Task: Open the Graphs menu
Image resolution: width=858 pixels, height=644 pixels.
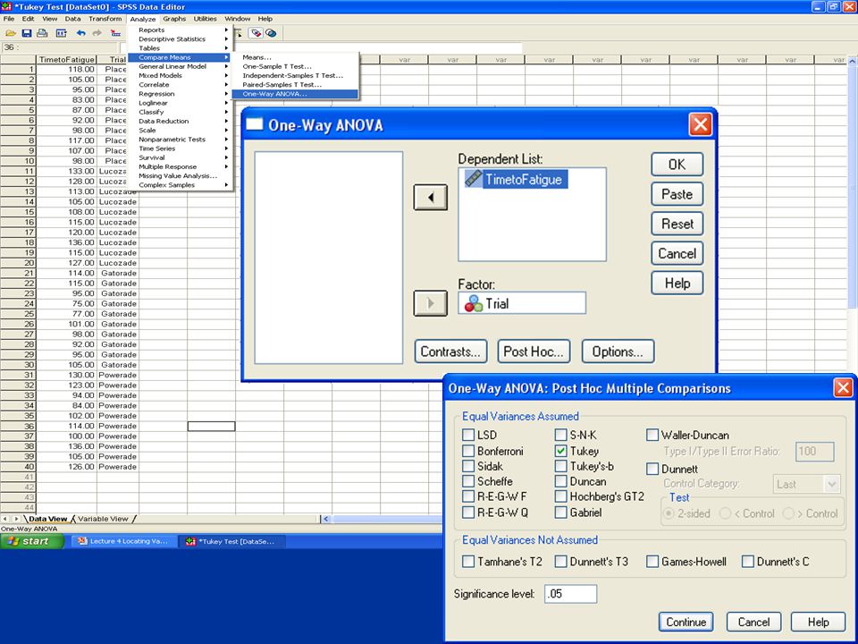Action: click(x=174, y=19)
